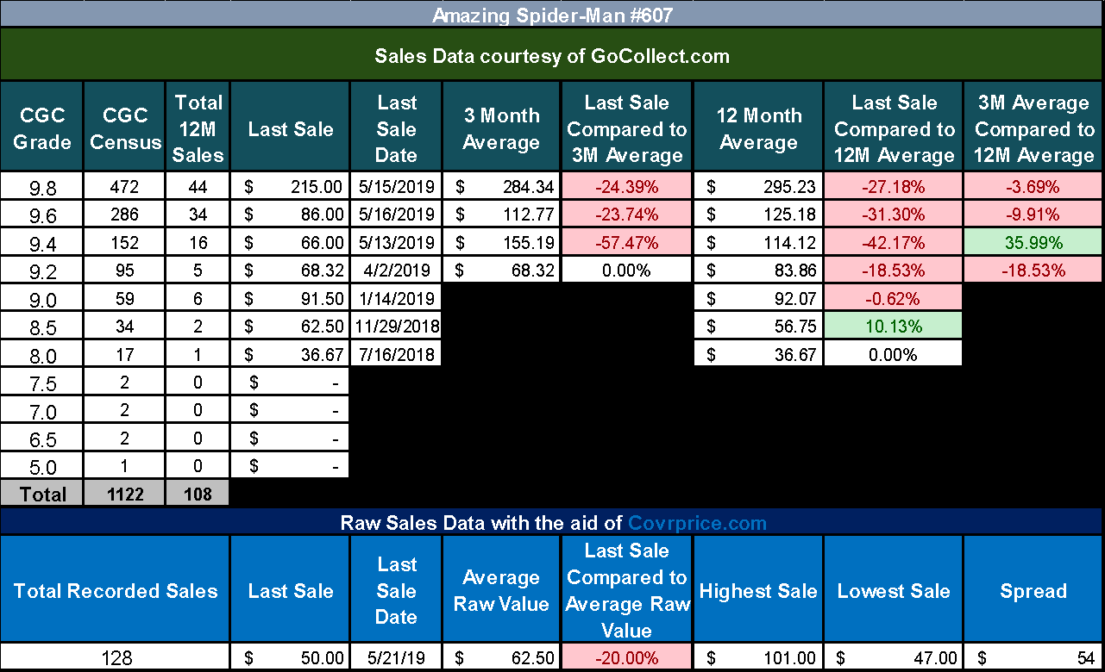
Task: Click the green 35.99% cell
Action: tap(1033, 242)
